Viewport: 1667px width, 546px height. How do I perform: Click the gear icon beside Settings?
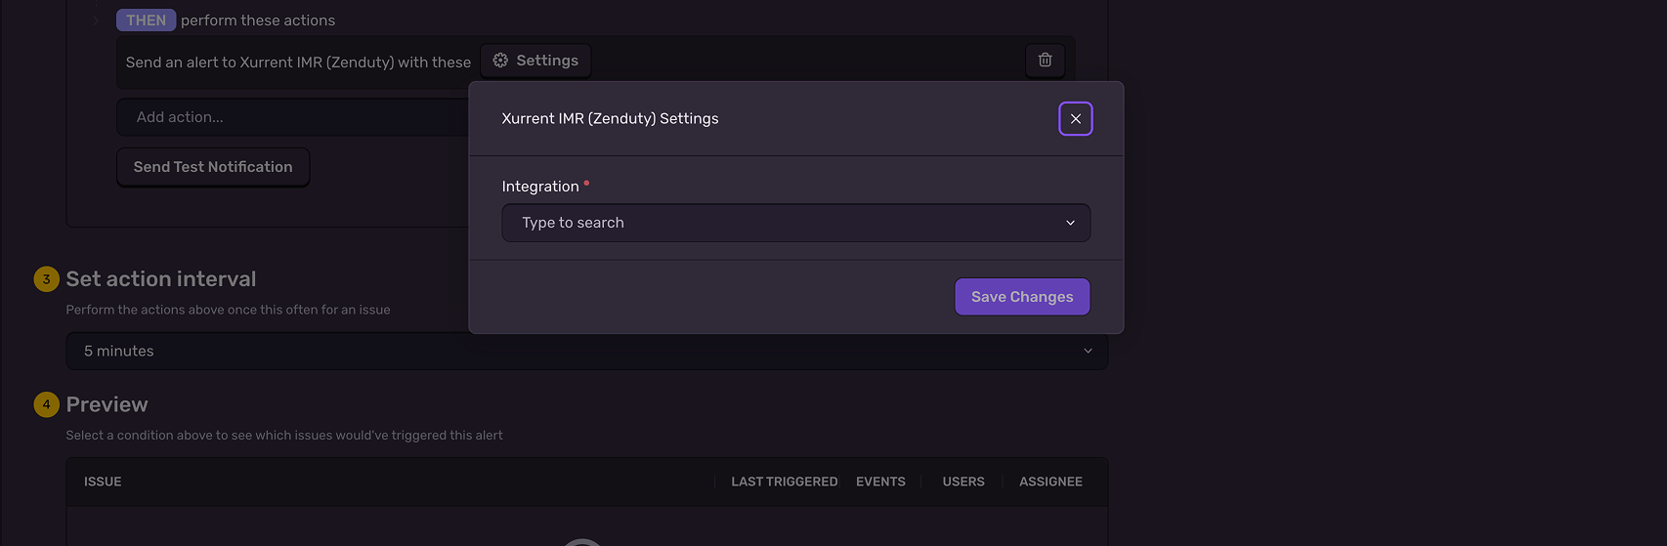pyautogui.click(x=500, y=61)
